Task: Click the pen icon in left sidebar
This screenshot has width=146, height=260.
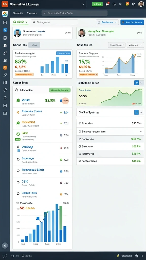Action: coord(5,75)
